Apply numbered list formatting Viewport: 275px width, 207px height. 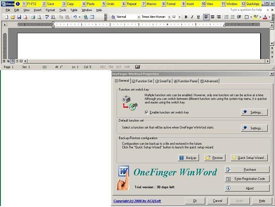pos(226,17)
